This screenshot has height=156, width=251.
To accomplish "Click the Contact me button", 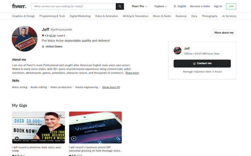I will [x=202, y=63].
